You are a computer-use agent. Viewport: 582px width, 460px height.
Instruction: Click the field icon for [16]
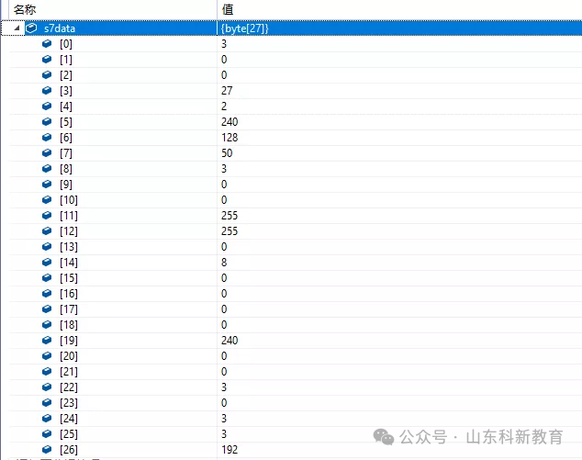point(47,293)
